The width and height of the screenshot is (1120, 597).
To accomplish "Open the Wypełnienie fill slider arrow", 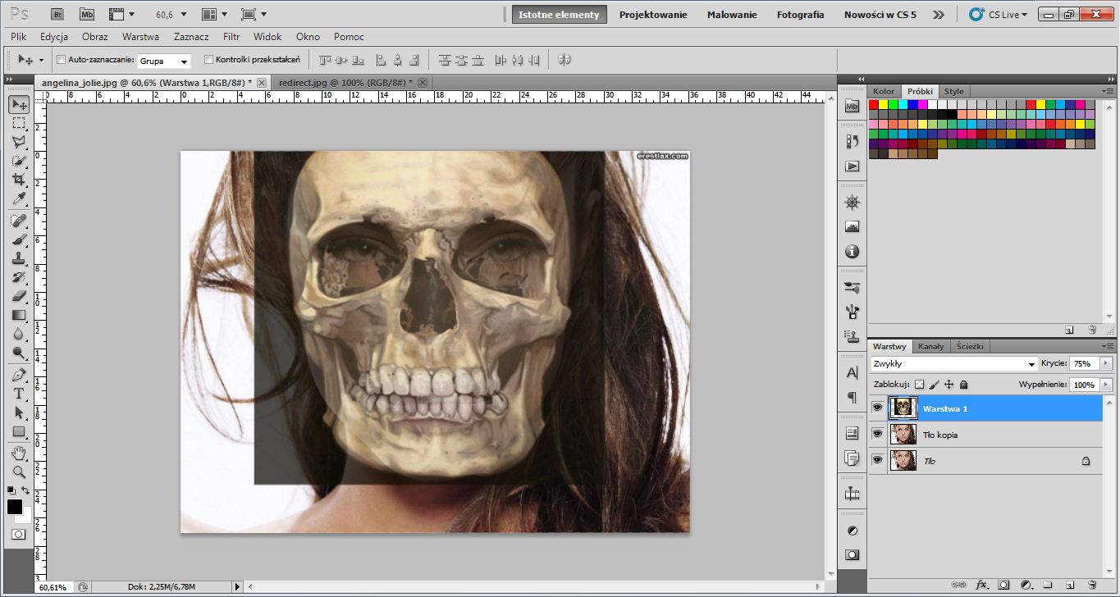I will pos(1105,384).
